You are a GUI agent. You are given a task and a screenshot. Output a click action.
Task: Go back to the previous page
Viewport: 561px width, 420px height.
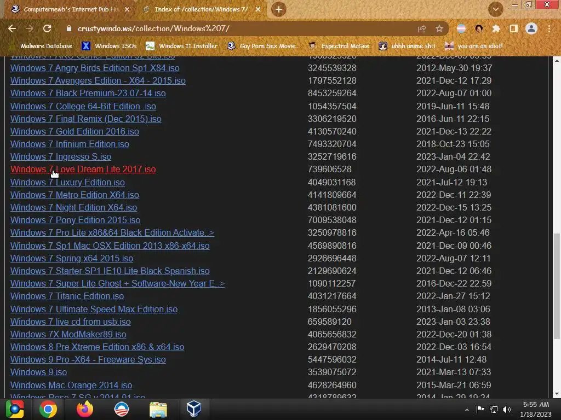tap(12, 28)
